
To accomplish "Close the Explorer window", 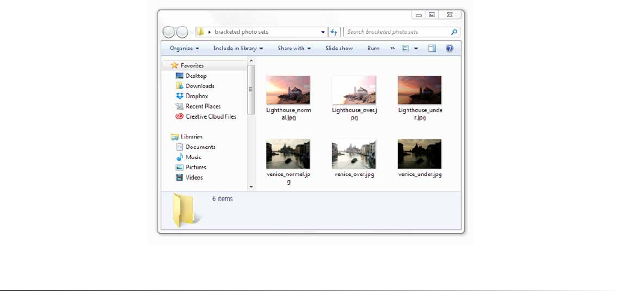I will coord(450,14).
